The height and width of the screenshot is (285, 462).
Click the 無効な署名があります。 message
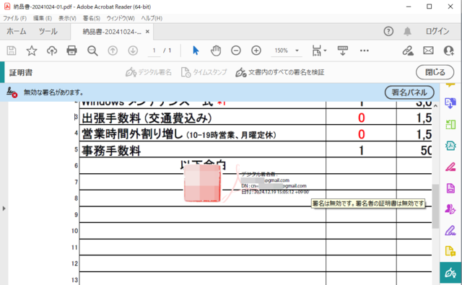53,92
